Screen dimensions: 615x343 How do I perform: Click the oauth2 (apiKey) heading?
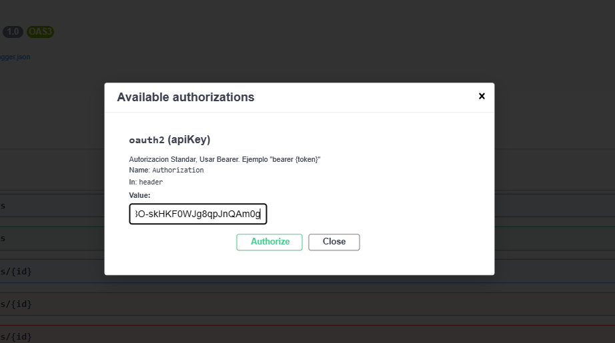pyautogui.click(x=169, y=140)
